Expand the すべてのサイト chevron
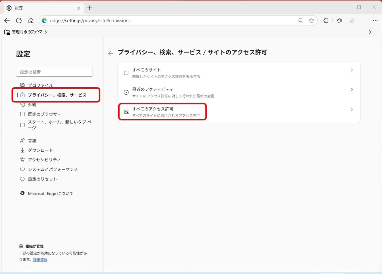The width and height of the screenshot is (382, 274). pyautogui.click(x=351, y=70)
